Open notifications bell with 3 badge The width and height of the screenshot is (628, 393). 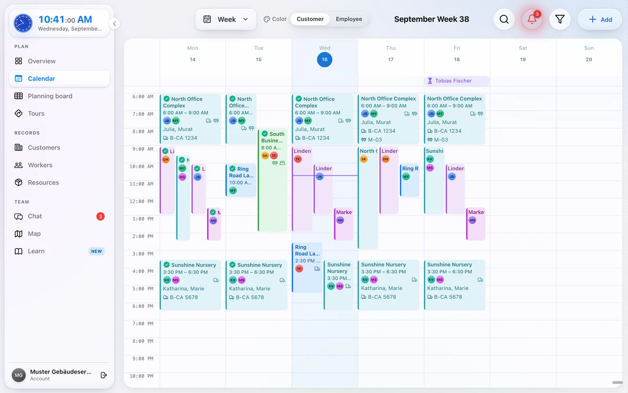532,19
